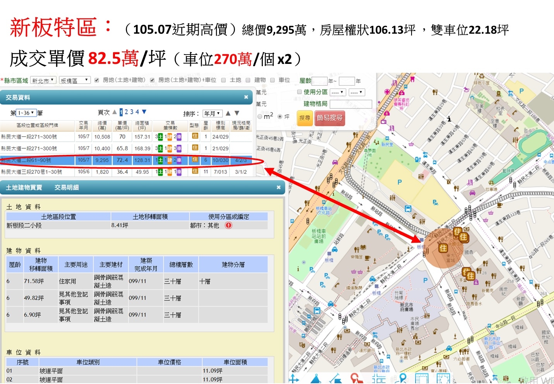
Task: Click the yellow 搜尋 button
Action: (305, 118)
